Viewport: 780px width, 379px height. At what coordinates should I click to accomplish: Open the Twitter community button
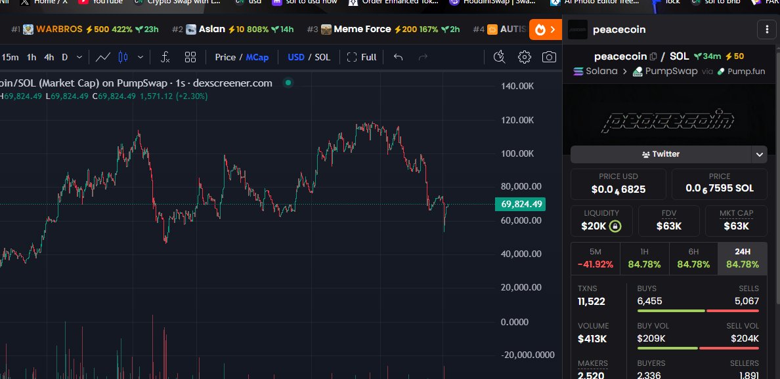661,155
